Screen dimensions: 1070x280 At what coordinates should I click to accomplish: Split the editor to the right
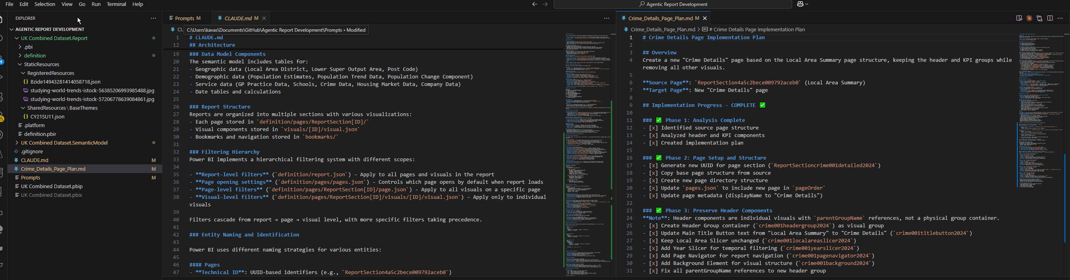click(x=1050, y=18)
